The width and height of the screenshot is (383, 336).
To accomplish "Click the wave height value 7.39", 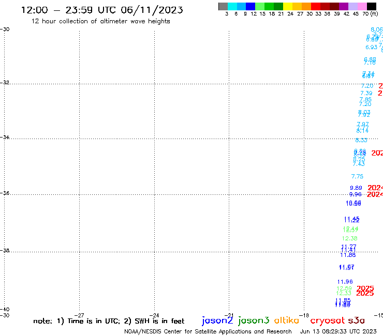I will point(366,93).
